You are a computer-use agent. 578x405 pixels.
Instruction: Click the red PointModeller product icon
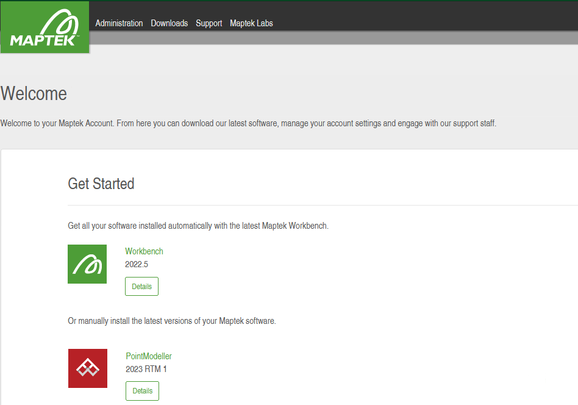pos(88,368)
